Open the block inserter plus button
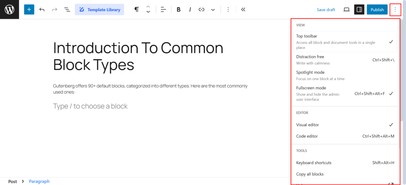This screenshot has width=406, height=185. (x=29, y=9)
